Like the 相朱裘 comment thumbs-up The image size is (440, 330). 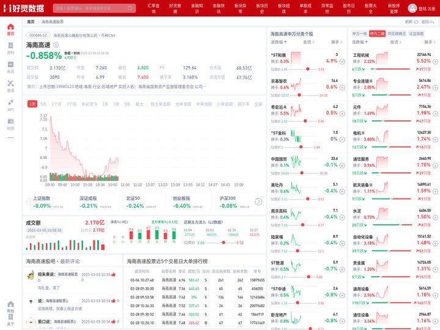[114, 274]
